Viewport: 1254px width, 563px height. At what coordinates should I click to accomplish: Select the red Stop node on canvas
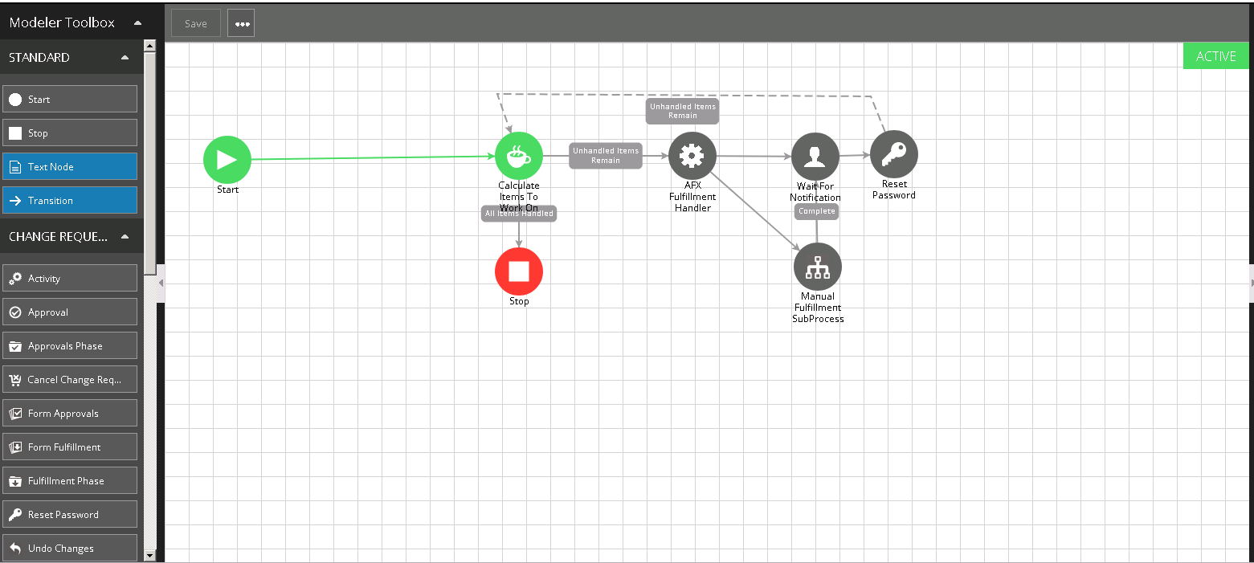tap(519, 271)
